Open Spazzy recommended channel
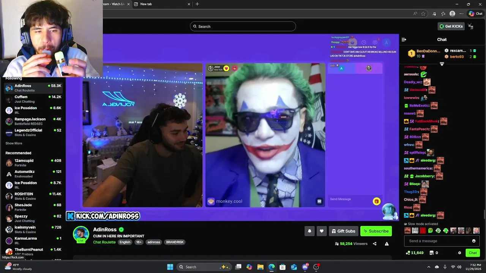 click(x=33, y=218)
